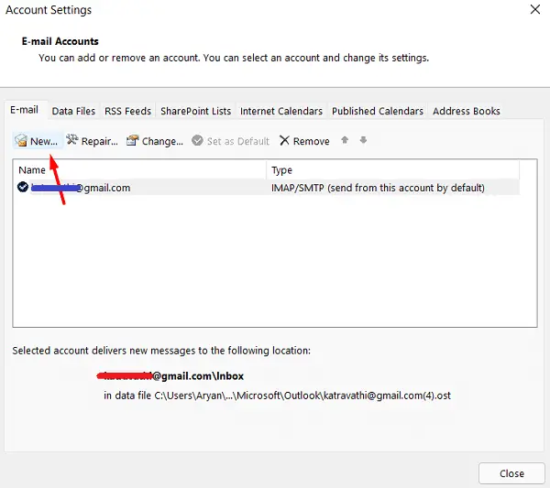Click the Change account icon
Viewport: 550px width, 488px height.
132,141
